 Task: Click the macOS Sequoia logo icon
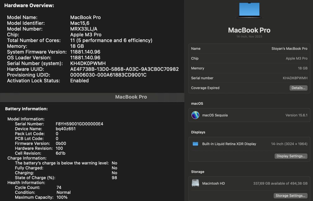click(195, 115)
